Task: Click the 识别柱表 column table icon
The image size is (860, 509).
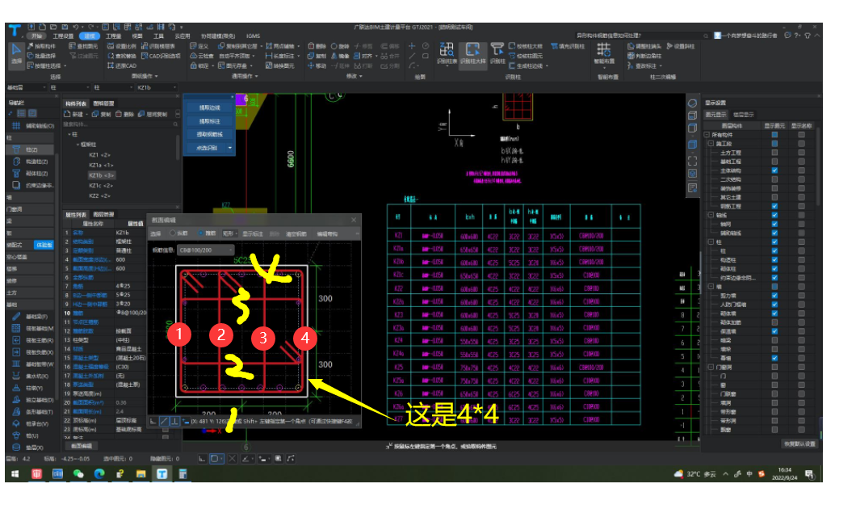Action: click(447, 53)
